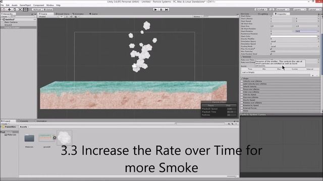Viewport: 323px width, 181px height.
Task: Open scene effects image dropdown
Action: (x=77, y=17)
